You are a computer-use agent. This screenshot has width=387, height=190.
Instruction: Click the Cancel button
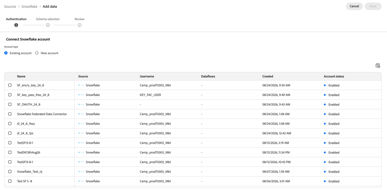point(354,6)
